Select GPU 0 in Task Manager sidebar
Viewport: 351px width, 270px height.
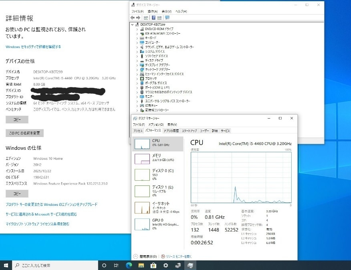(158, 224)
